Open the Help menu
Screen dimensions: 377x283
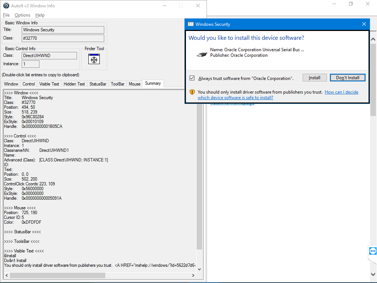(x=40, y=15)
